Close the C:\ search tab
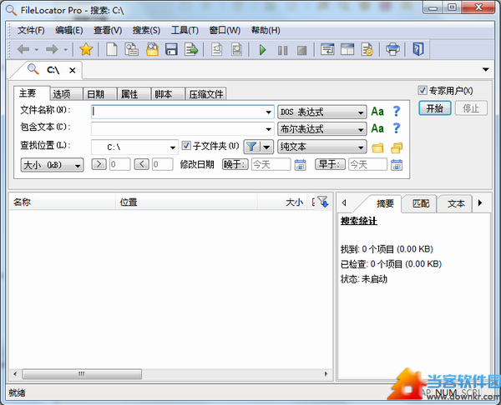 coord(73,71)
